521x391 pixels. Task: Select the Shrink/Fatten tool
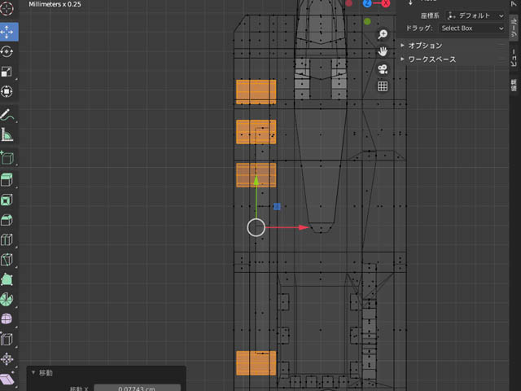(x=7, y=359)
